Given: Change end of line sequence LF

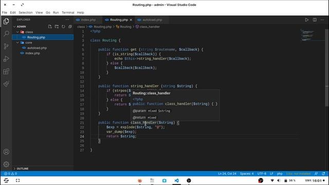Looking at the screenshot, I should [x=271, y=174].
